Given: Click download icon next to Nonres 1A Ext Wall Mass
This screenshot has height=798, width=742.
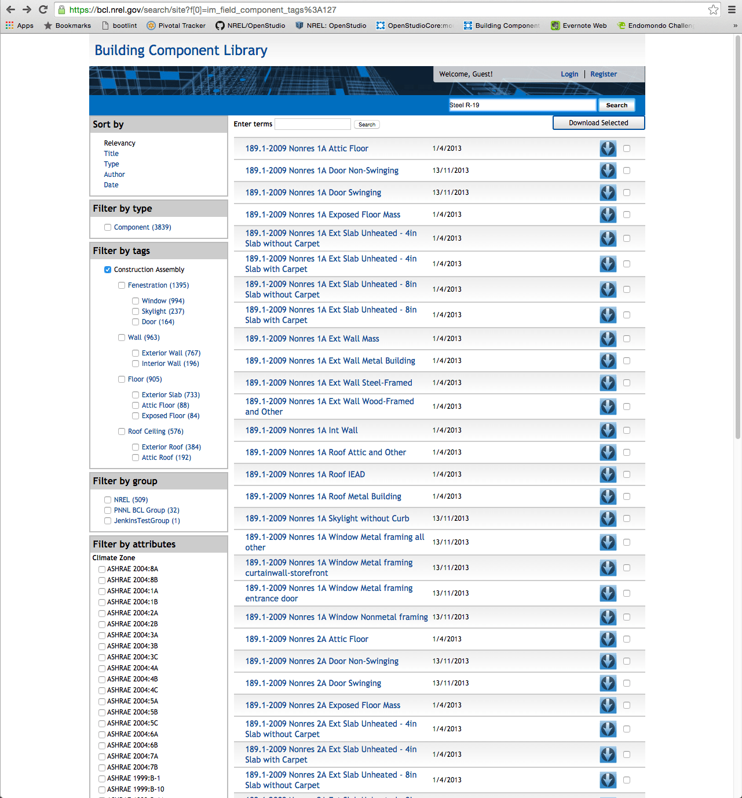Looking at the screenshot, I should click(608, 339).
